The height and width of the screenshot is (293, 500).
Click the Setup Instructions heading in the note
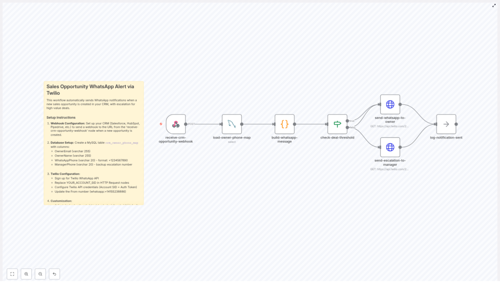click(x=61, y=117)
